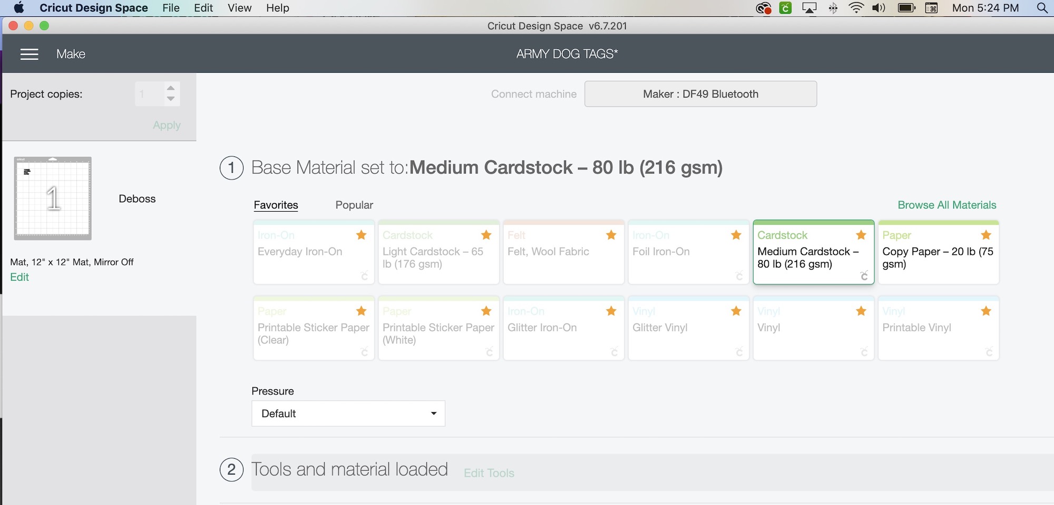This screenshot has width=1054, height=505.
Task: Decrease project copies with the down arrow
Action: pyautogui.click(x=171, y=98)
